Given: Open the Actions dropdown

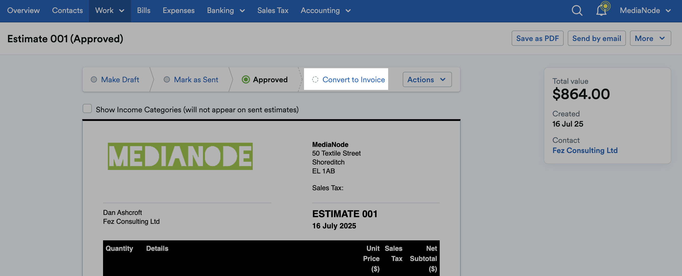Looking at the screenshot, I should (427, 80).
